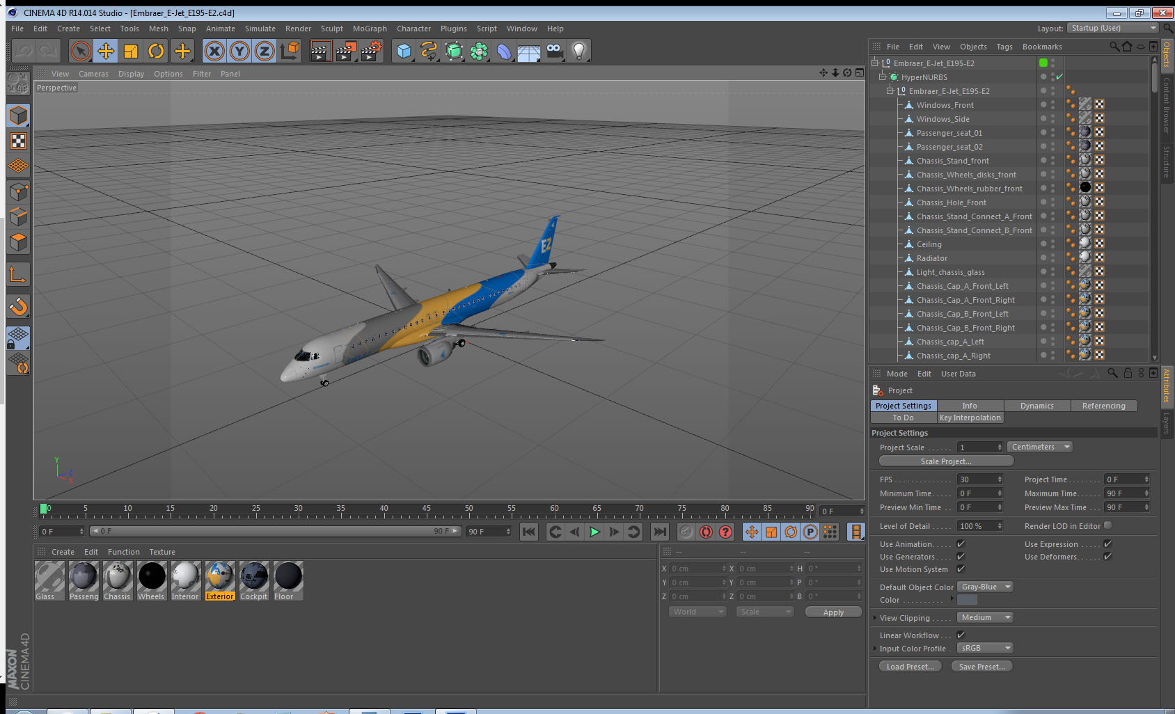Add a Cube primitive object
Image resolution: width=1175 pixels, height=714 pixels.
(x=404, y=51)
